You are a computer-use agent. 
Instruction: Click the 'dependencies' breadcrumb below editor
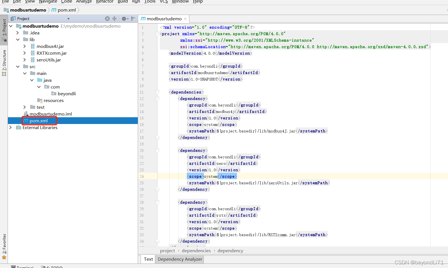[196, 251]
